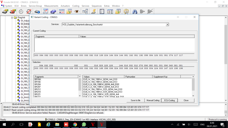Click the Values list scrollbar down arrow

pyautogui.click(x=193, y=96)
